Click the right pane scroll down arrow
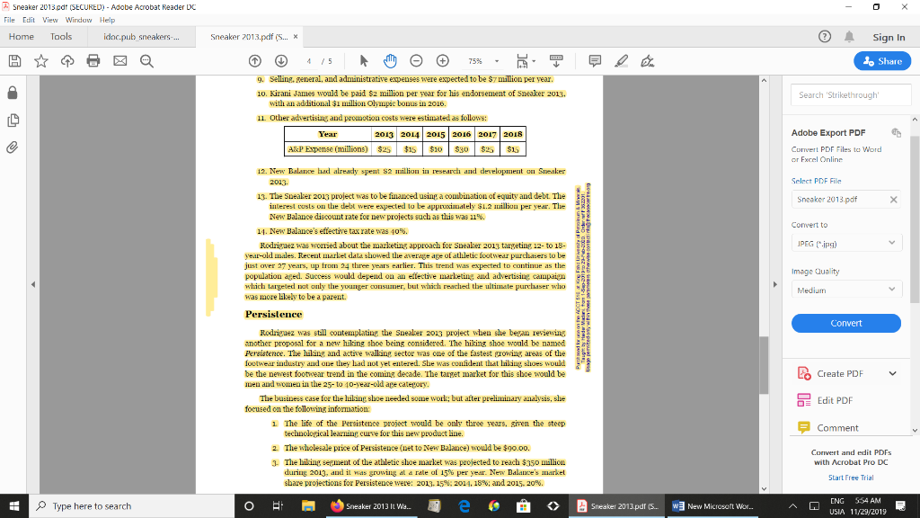Viewport: 920px width, 518px height. pyautogui.click(x=915, y=430)
